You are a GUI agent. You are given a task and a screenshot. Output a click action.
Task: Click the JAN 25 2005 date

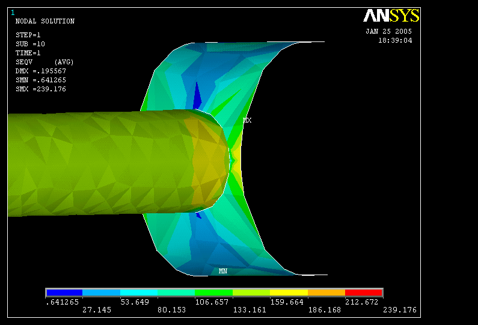click(388, 31)
